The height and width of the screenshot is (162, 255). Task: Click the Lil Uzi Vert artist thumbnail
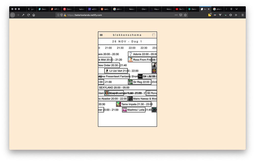pos(107,71)
